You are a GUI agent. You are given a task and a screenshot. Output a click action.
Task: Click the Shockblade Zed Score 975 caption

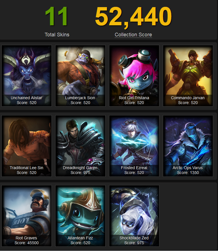tap(134, 240)
